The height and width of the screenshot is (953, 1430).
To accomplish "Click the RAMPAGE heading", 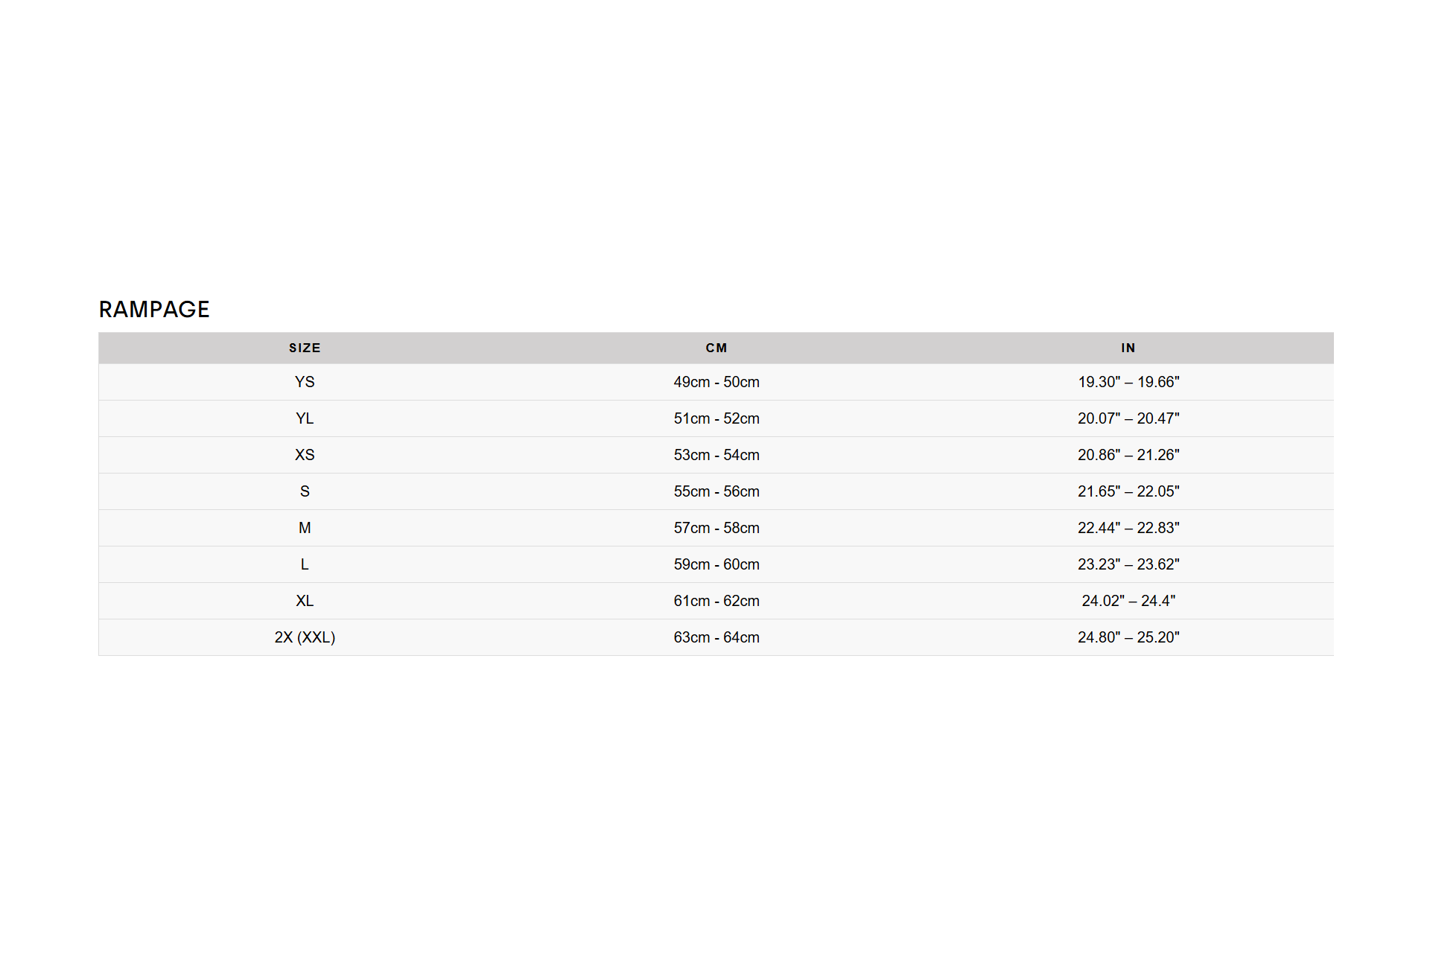I will click(x=154, y=309).
